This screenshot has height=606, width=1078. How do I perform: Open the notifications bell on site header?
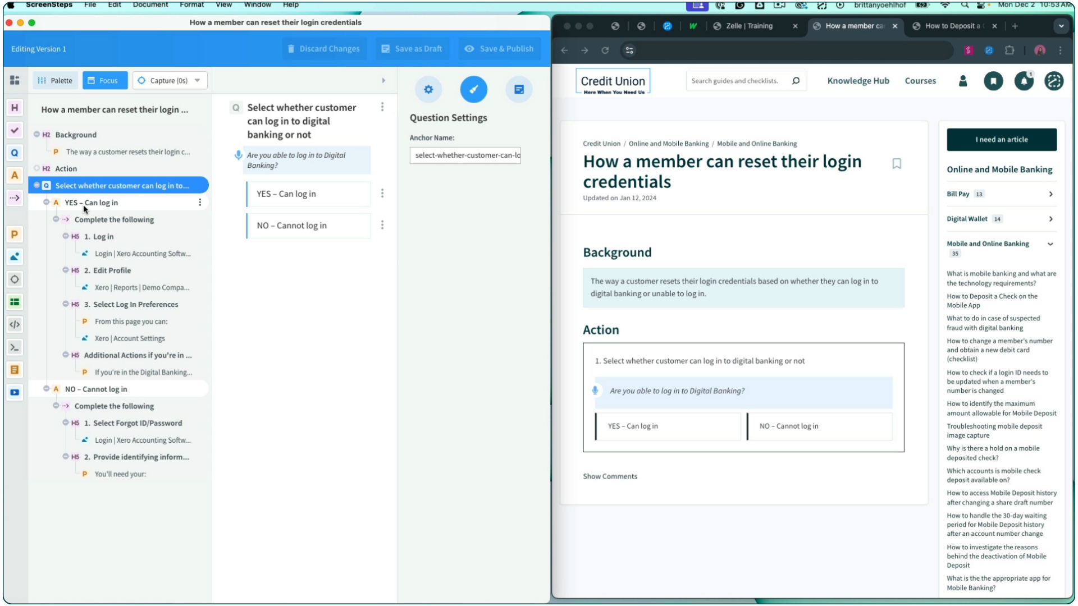1024,81
